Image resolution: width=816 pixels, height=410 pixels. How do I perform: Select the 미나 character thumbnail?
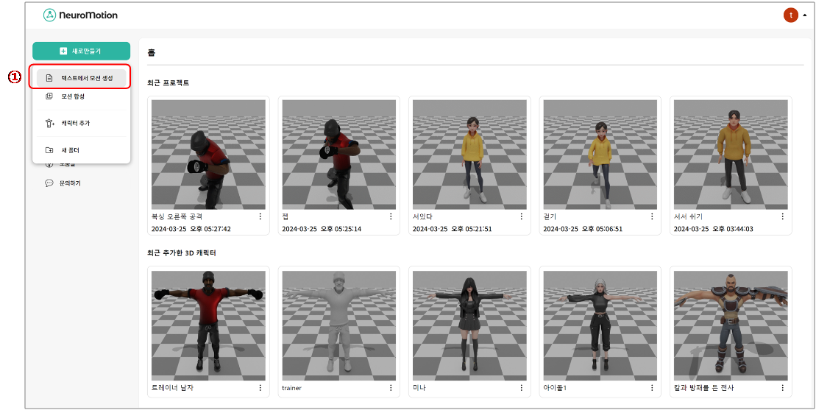pos(469,325)
